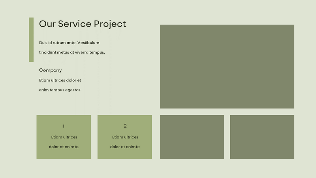Select the number '2' in the second card
Screen dimensions: 316x178
coord(125,126)
